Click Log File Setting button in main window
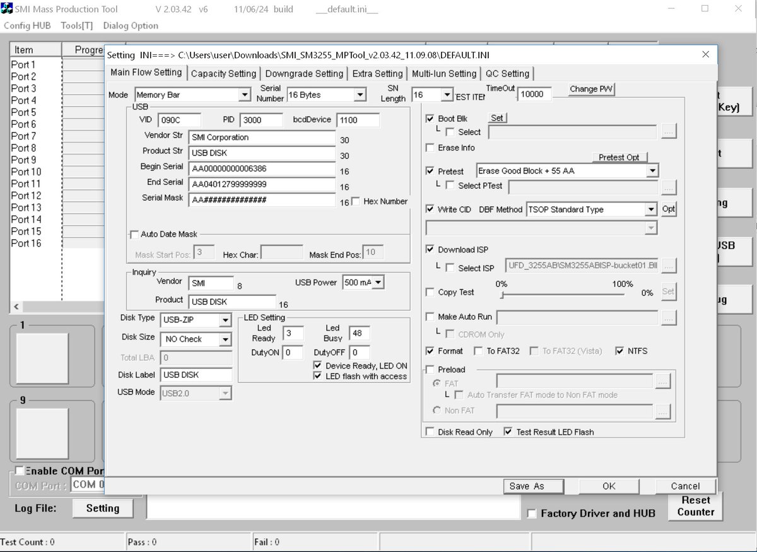 pos(103,508)
